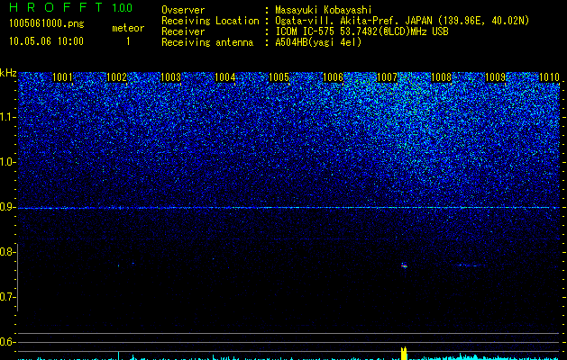
Task: Click the kHz axis unit label
Action: click(8, 73)
